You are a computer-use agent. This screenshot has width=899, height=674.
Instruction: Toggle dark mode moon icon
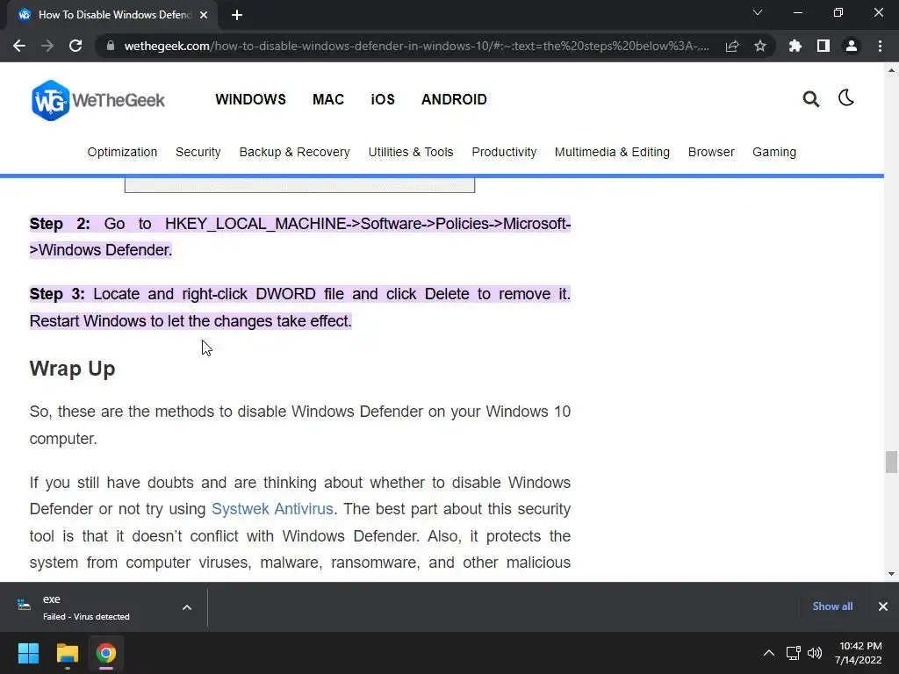click(846, 98)
